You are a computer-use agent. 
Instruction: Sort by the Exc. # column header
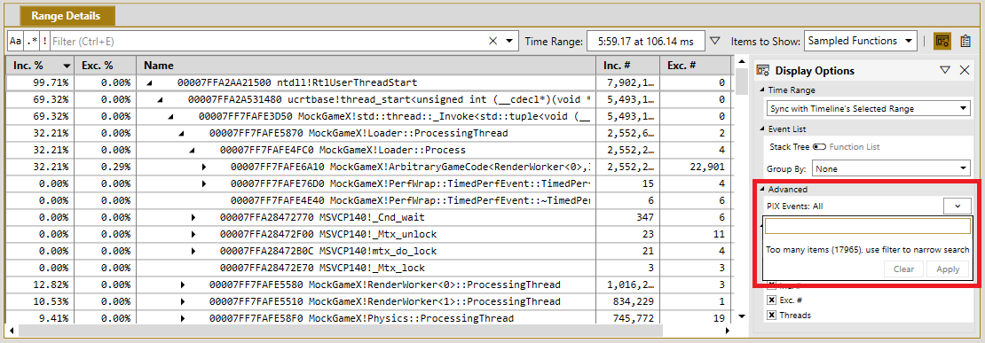click(x=695, y=66)
